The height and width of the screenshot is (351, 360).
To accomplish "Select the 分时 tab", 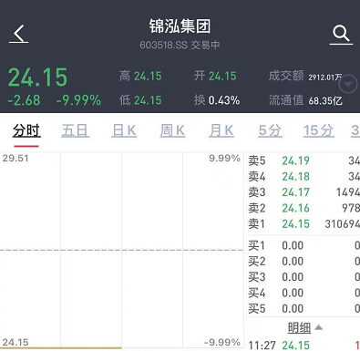I will [26, 131].
